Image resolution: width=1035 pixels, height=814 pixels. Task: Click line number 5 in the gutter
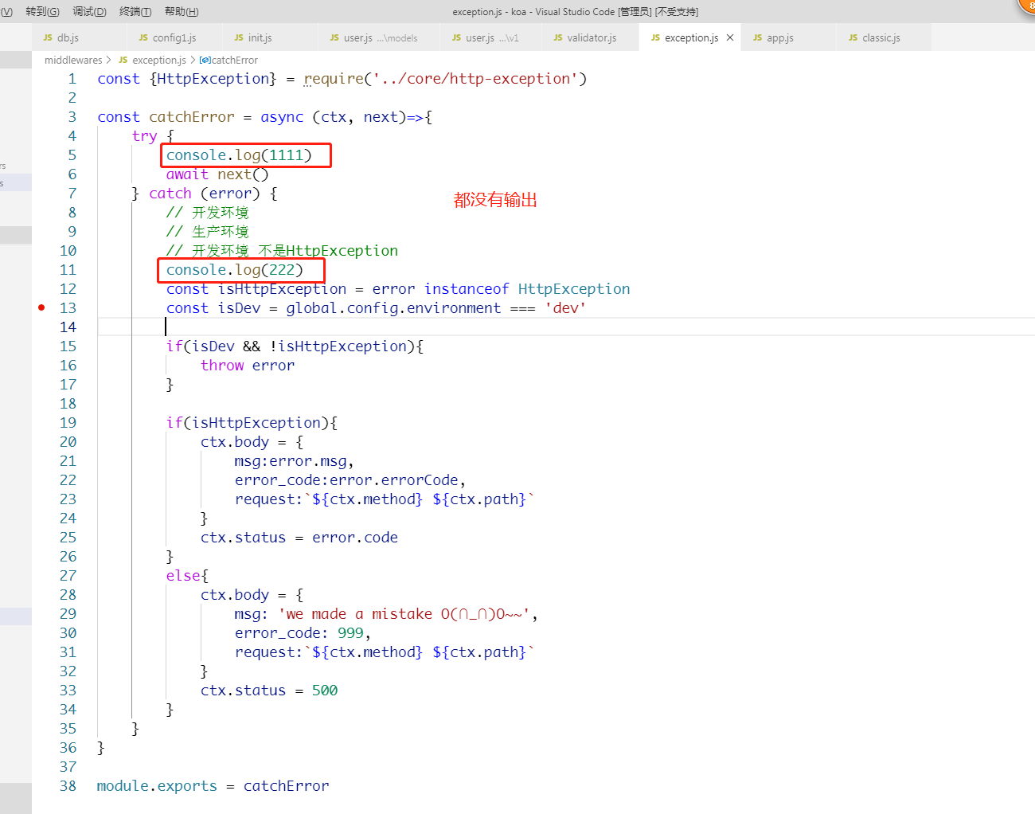[72, 155]
